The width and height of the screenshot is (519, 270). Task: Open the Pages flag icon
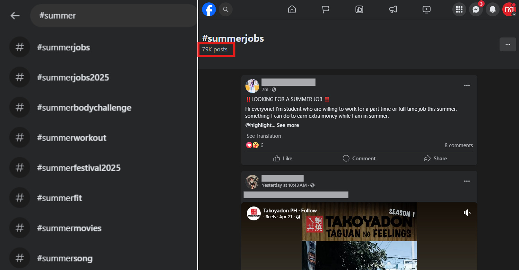click(325, 9)
